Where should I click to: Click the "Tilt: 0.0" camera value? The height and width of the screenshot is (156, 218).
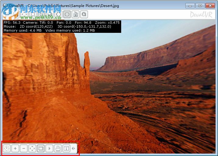[x=46, y=23]
